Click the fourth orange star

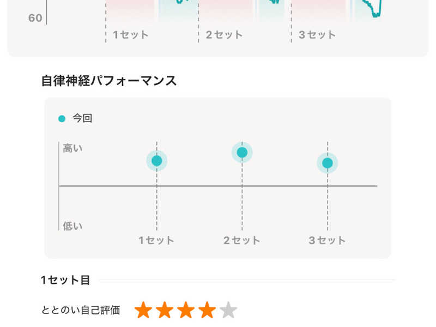pyautogui.click(x=207, y=310)
